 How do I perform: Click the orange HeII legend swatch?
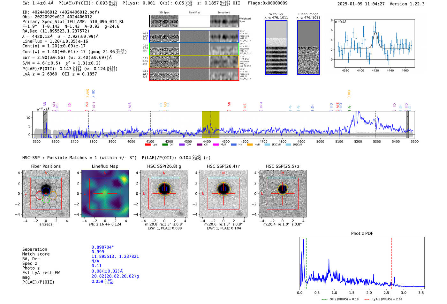click(250, 145)
